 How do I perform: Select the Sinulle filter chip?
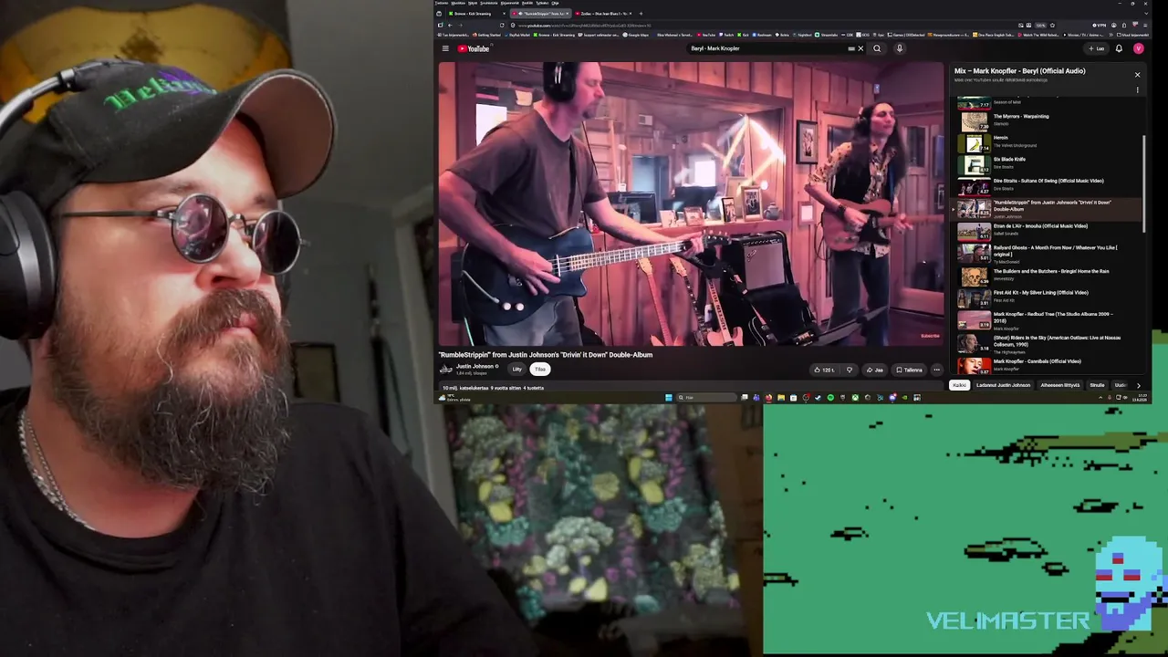pyautogui.click(x=1097, y=385)
